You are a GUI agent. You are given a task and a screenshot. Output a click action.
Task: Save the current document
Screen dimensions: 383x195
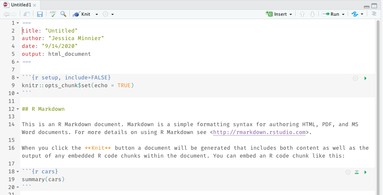point(40,14)
